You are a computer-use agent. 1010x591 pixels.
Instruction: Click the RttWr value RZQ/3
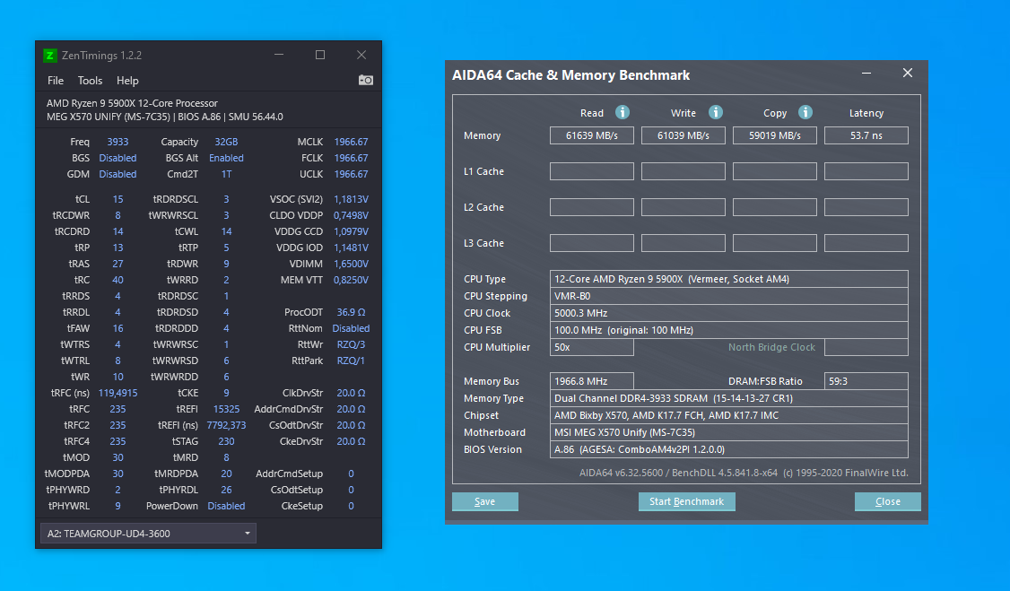(x=351, y=344)
